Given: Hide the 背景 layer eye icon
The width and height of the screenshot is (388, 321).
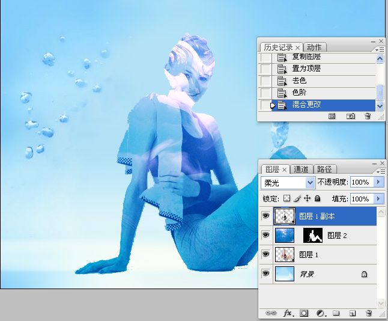Looking at the screenshot, I should [x=265, y=274].
